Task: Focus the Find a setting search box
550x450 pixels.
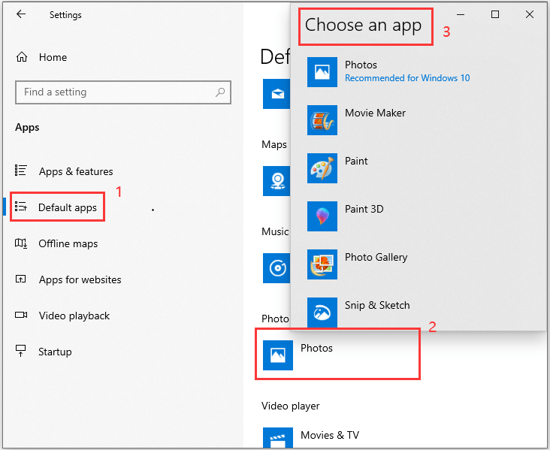Action: [123, 92]
